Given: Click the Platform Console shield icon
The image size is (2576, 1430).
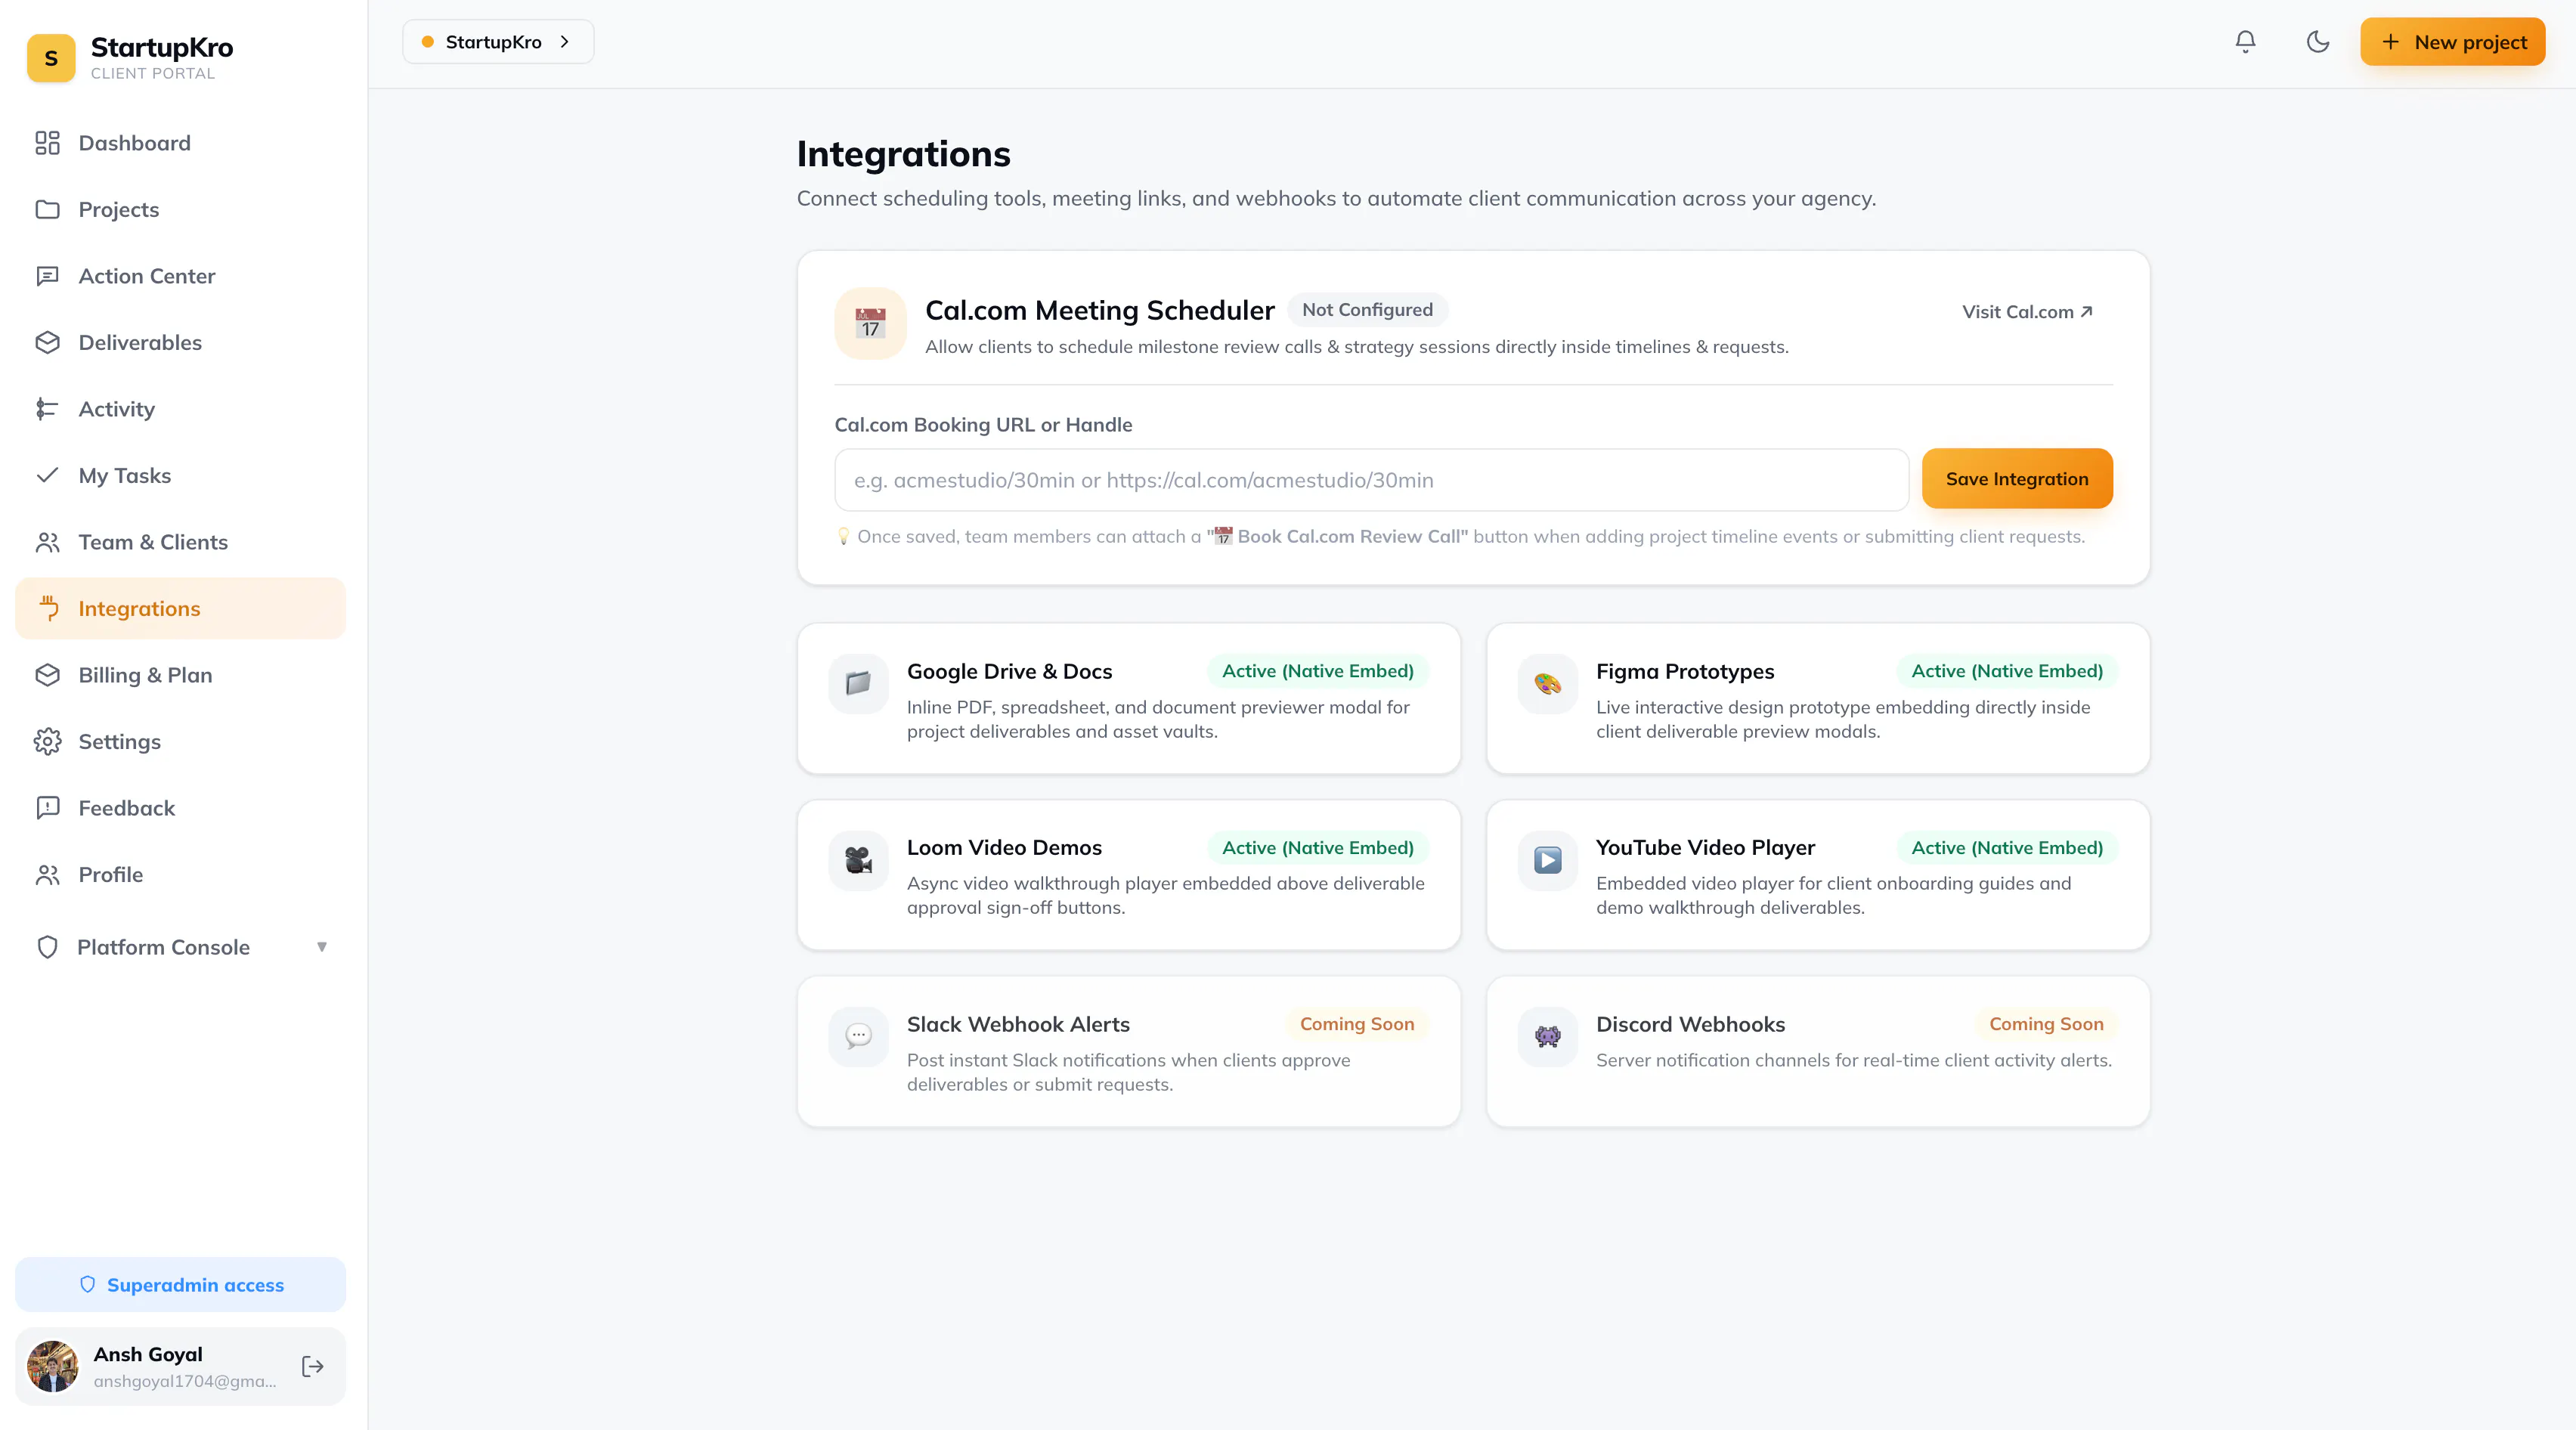Looking at the screenshot, I should tap(47, 947).
